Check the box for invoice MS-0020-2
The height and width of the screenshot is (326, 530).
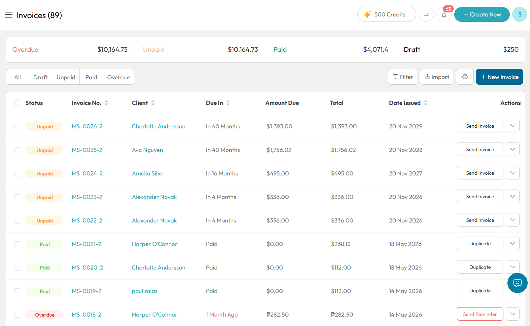coord(17,268)
